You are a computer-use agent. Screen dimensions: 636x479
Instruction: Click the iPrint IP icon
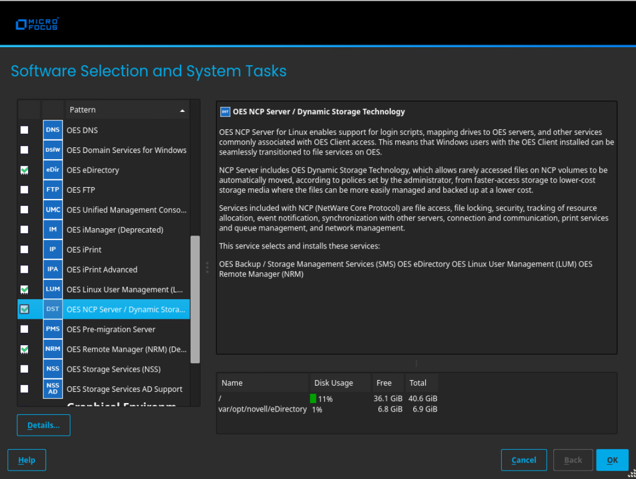[x=53, y=250]
